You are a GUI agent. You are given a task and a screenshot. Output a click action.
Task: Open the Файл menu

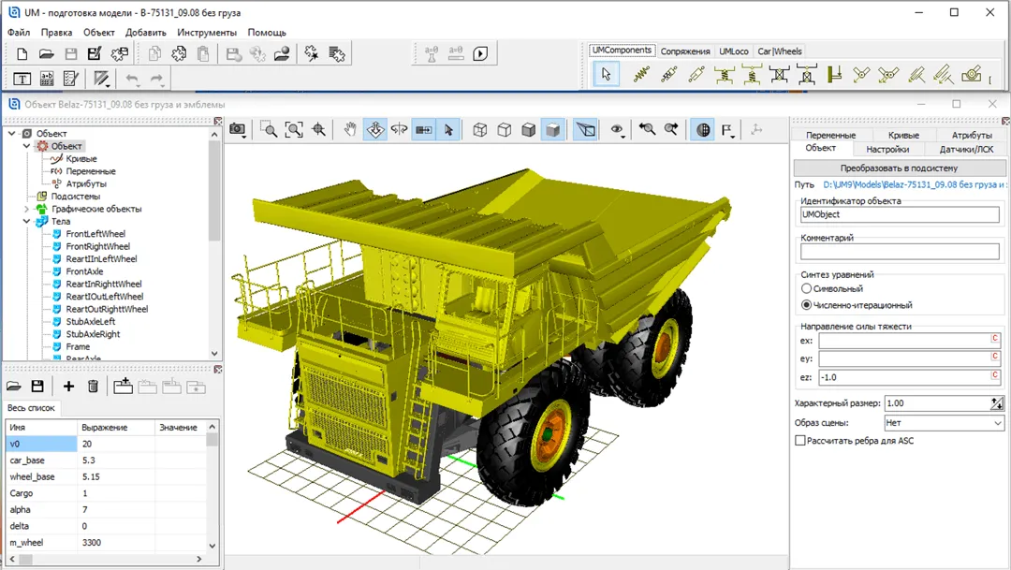pos(19,32)
